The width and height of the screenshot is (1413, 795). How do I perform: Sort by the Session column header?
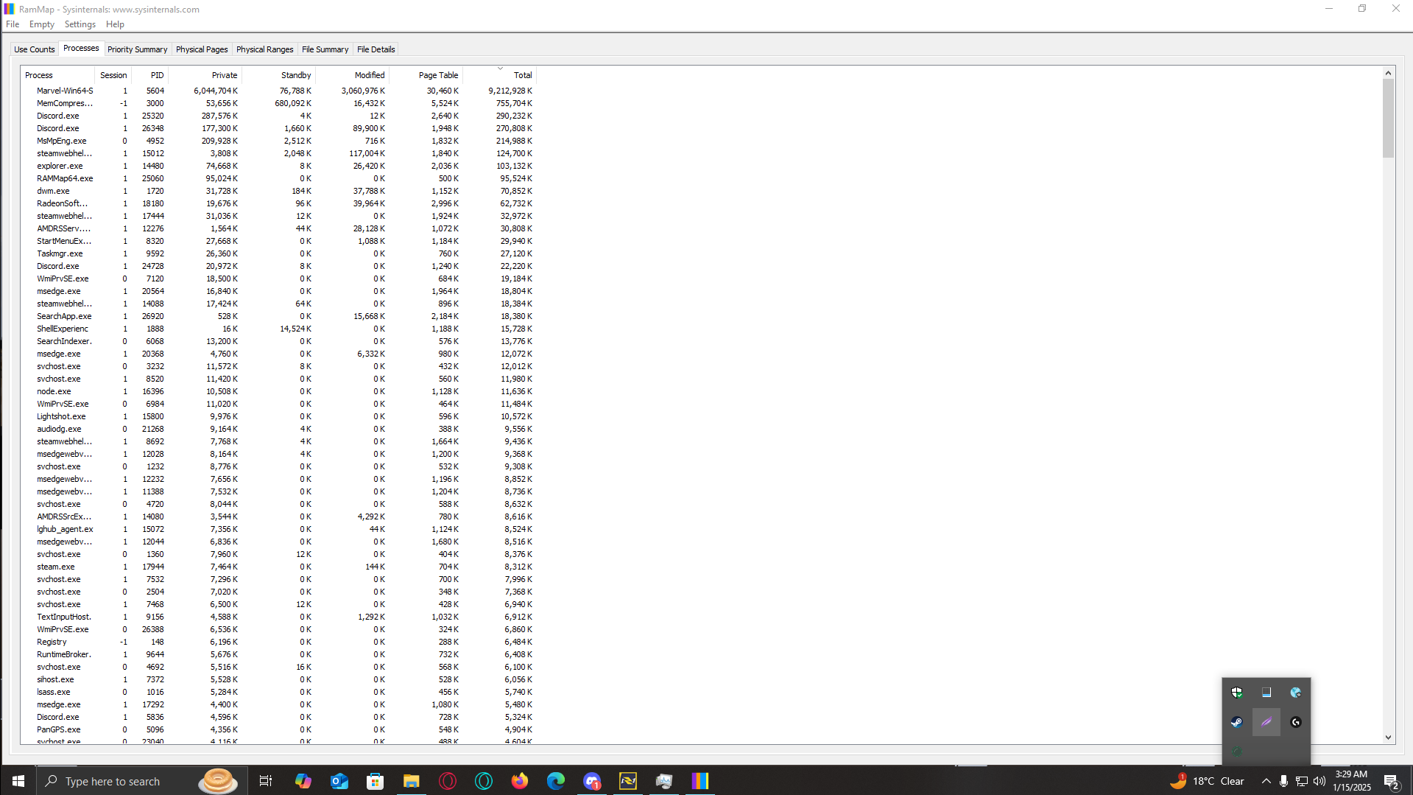[x=113, y=75]
